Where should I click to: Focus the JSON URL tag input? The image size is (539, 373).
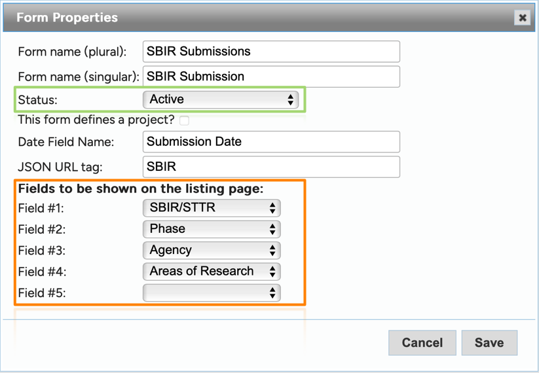(271, 167)
